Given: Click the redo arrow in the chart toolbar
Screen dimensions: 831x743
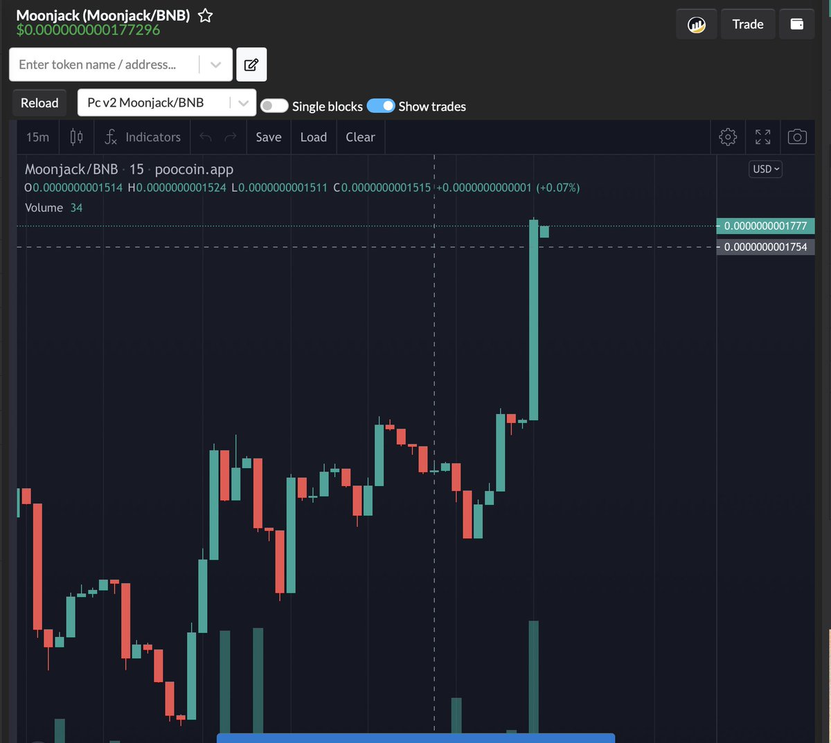Looking at the screenshot, I should (230, 136).
